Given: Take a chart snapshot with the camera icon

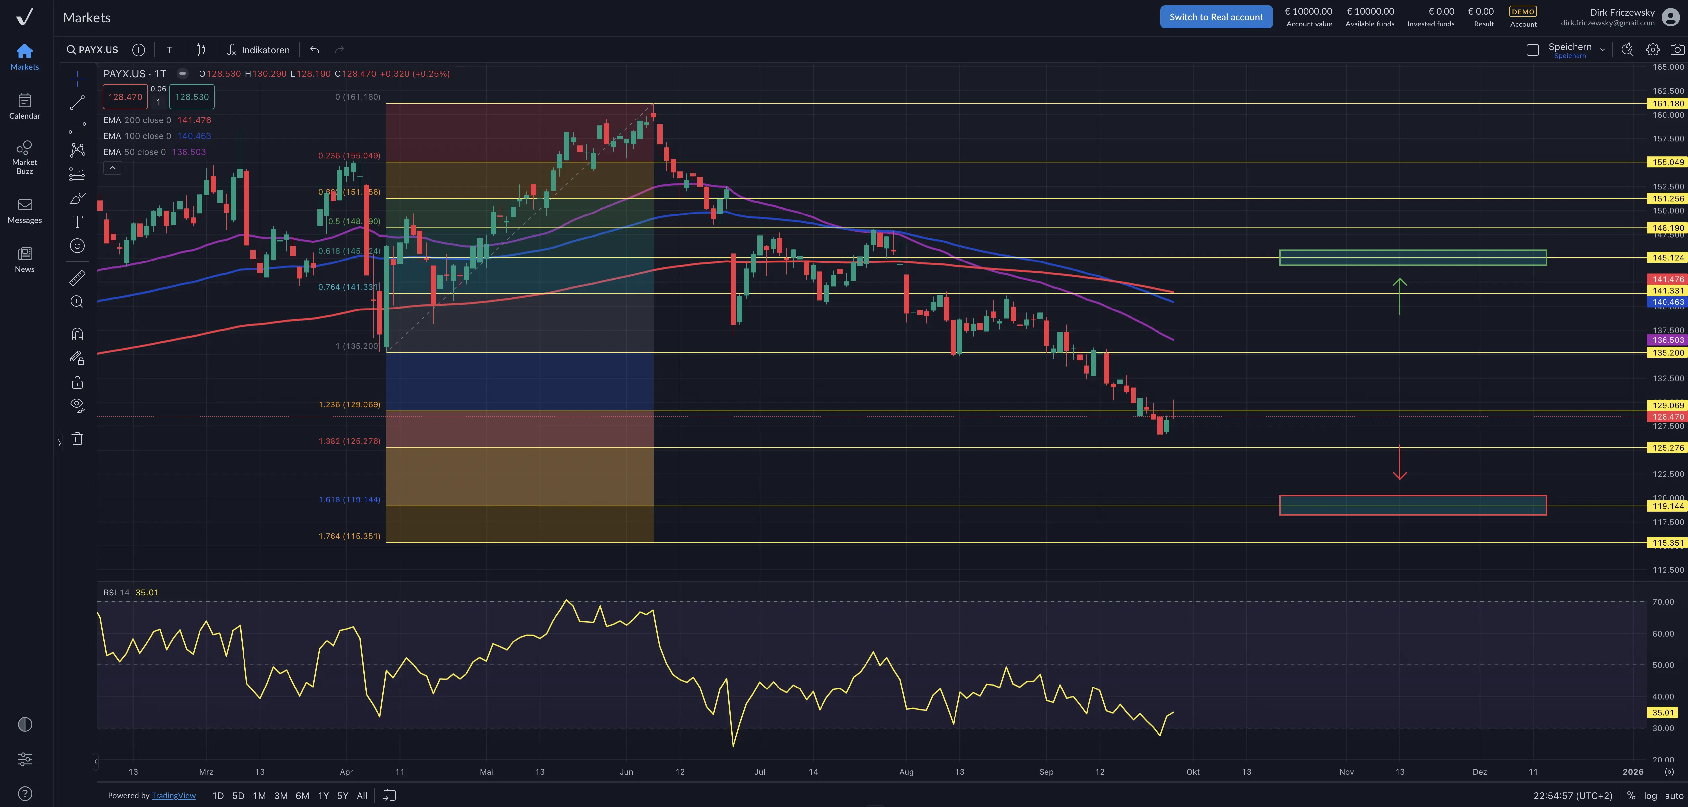Looking at the screenshot, I should (x=1677, y=50).
